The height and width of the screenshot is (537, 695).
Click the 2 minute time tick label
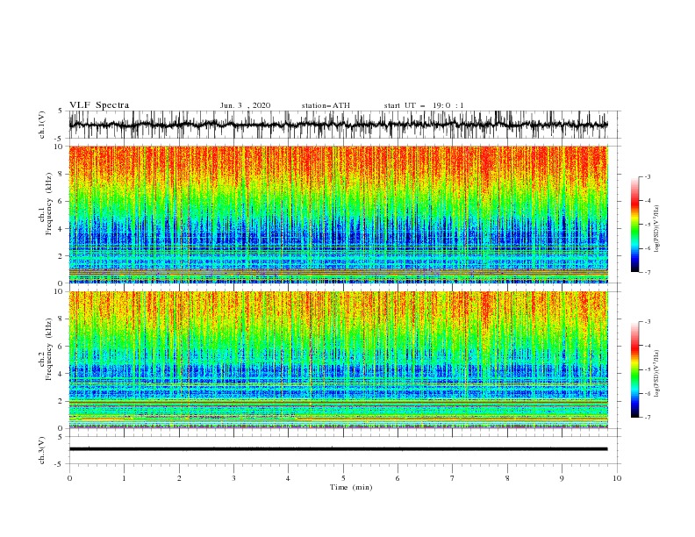coord(179,478)
